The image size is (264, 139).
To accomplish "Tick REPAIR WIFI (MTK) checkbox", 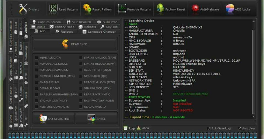I will (x=81, y=94).
